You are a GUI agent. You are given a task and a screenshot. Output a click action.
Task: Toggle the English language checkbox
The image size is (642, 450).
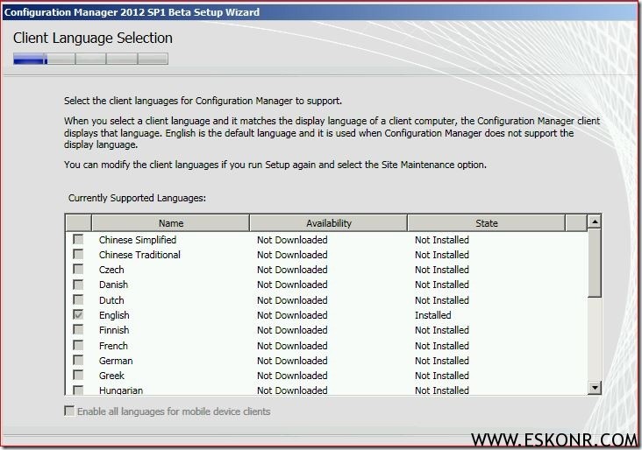tap(78, 314)
